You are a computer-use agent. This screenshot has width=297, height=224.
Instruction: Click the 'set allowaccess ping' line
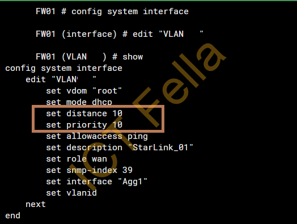click(97, 136)
